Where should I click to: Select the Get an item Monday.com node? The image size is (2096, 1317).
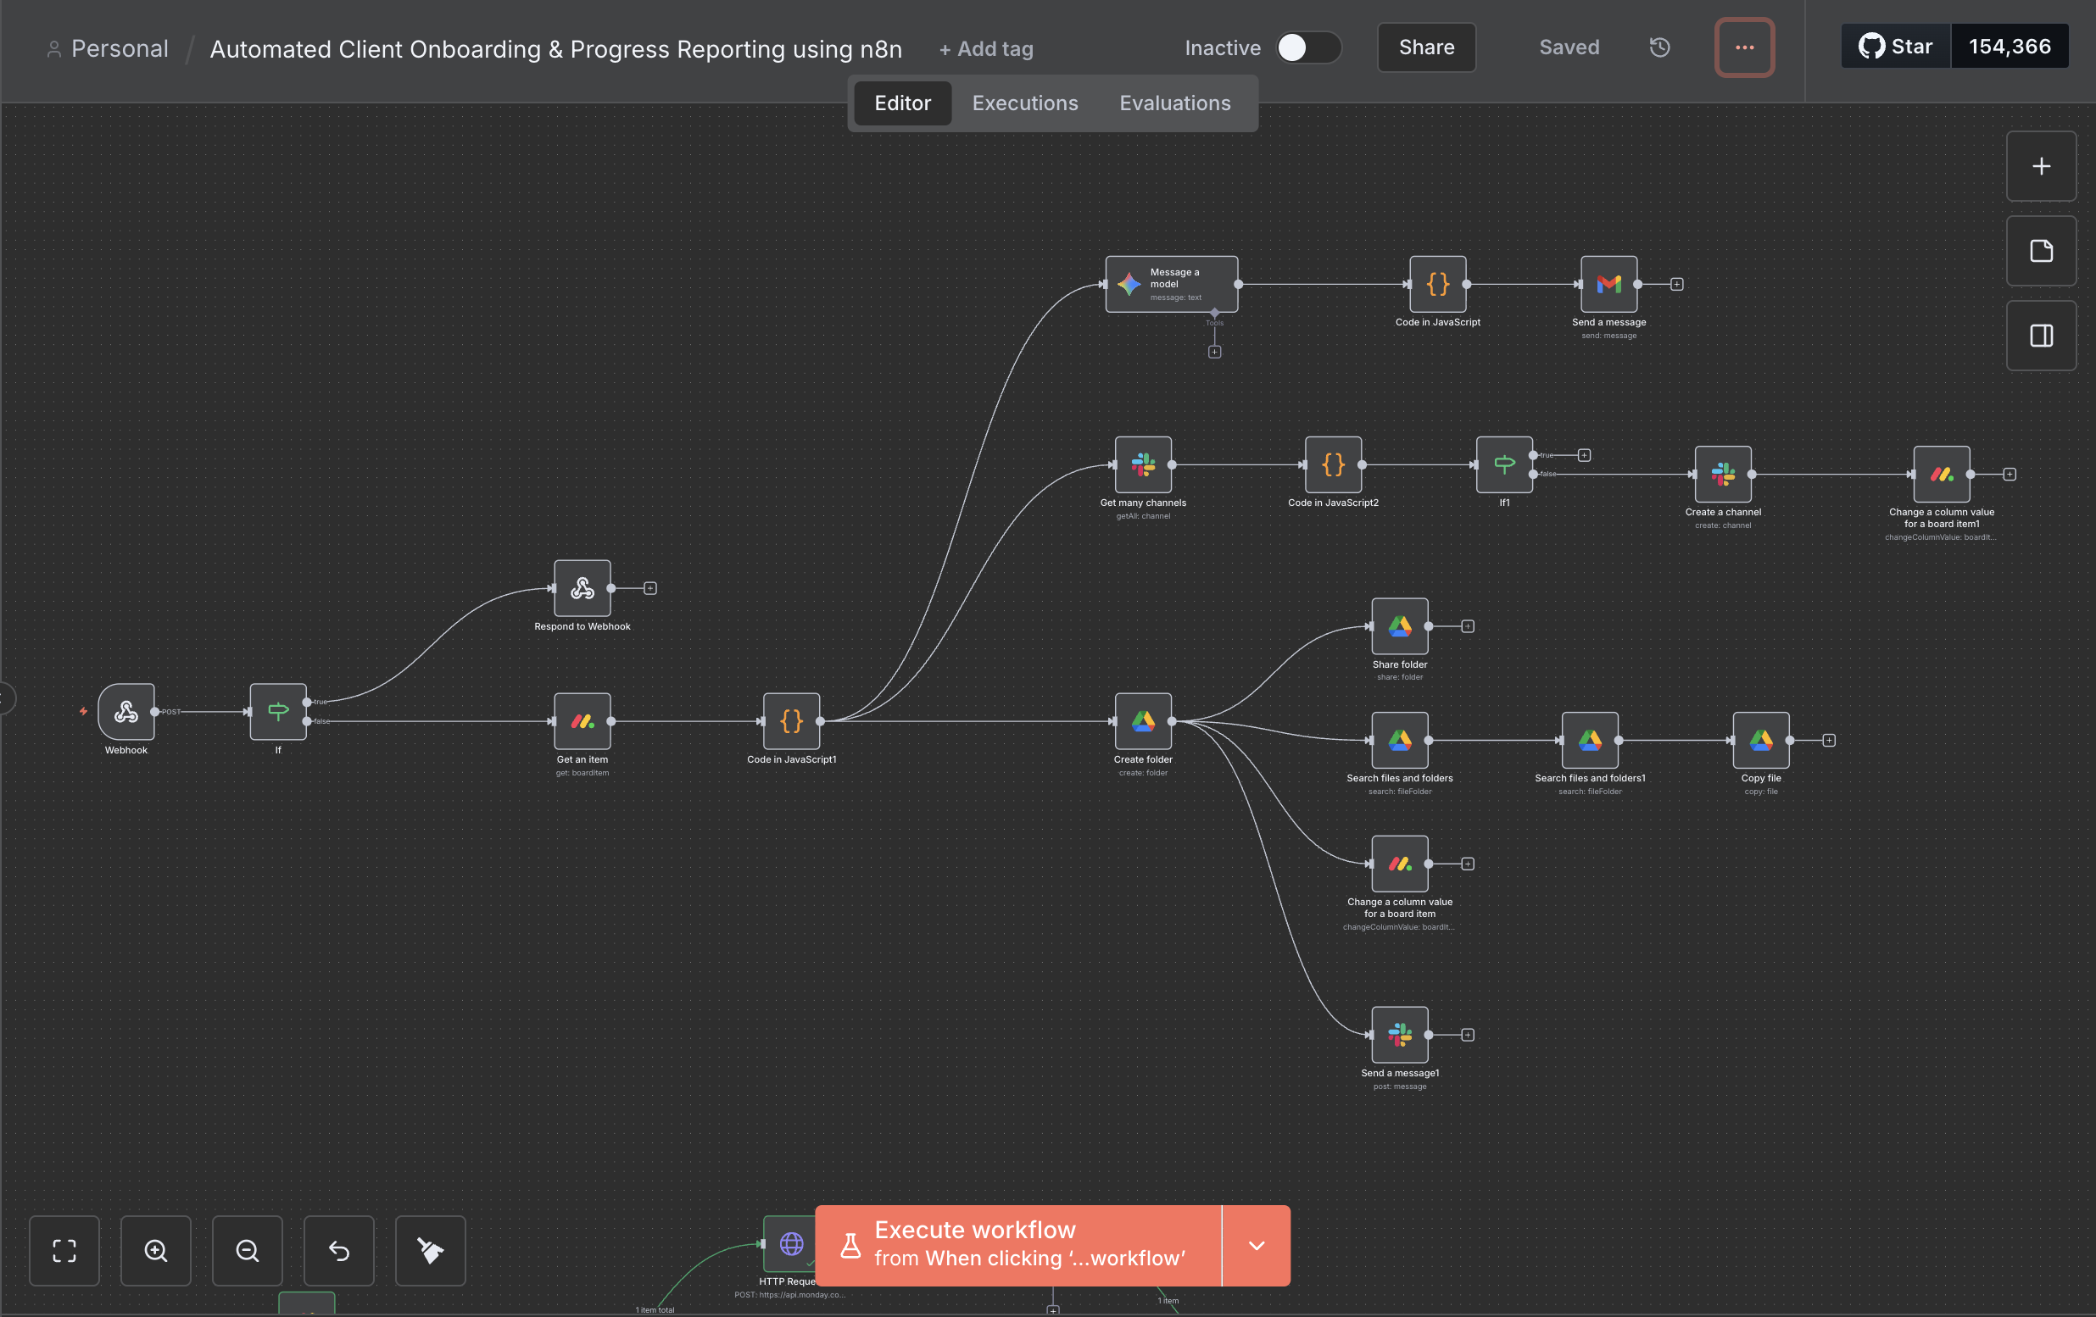pyautogui.click(x=582, y=720)
